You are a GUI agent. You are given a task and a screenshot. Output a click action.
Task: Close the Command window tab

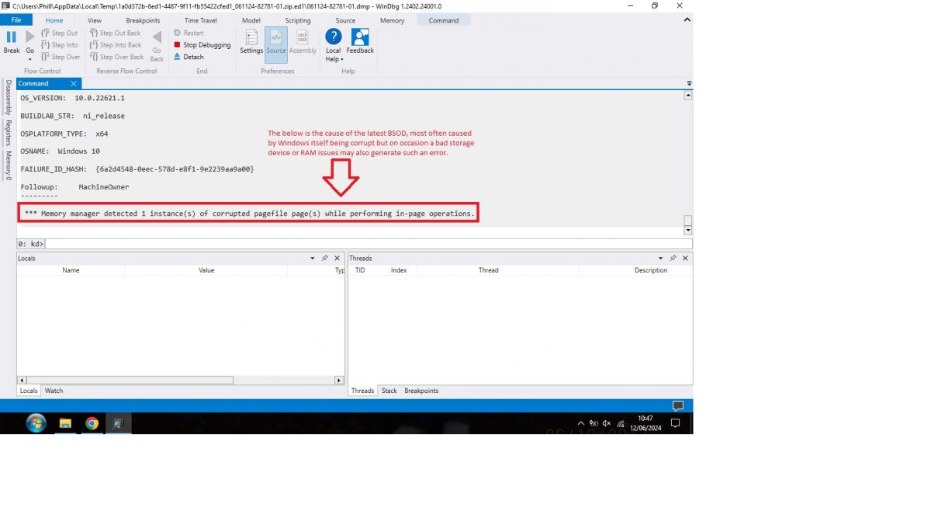click(x=74, y=83)
